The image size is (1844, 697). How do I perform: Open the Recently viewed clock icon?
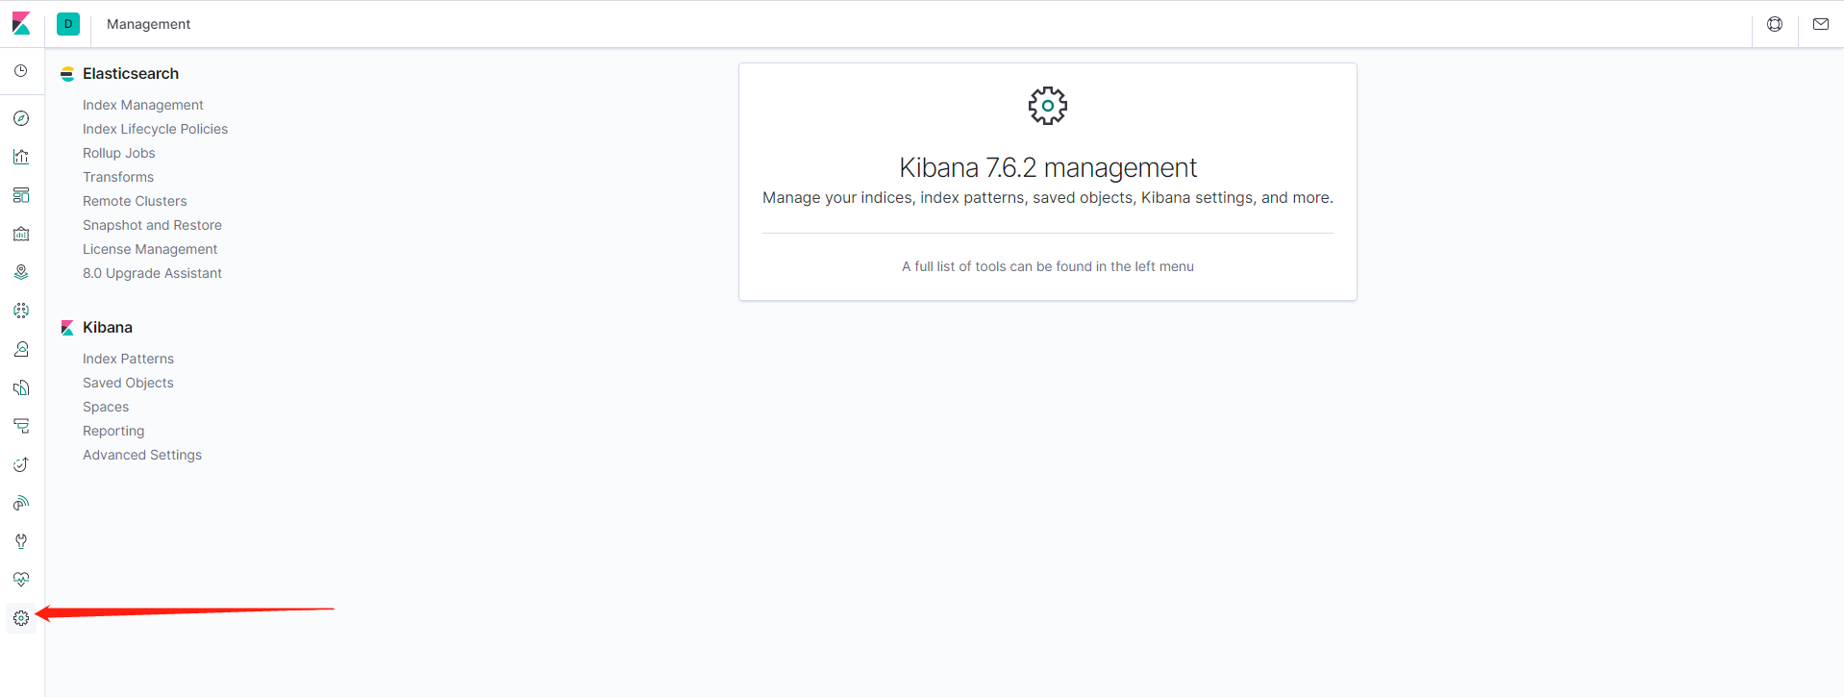point(21,71)
